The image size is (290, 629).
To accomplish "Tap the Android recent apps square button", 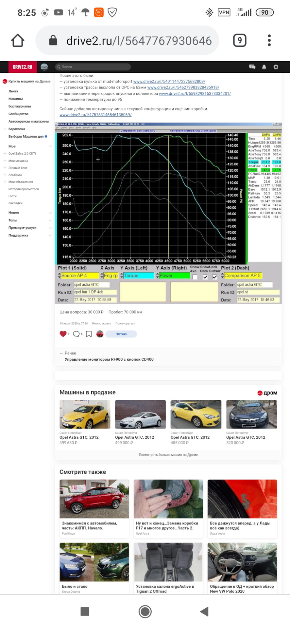I will coord(85,611).
